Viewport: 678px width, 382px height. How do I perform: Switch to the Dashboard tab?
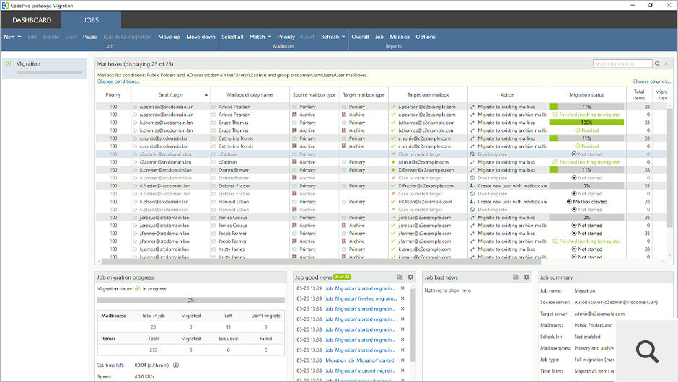pyautogui.click(x=32, y=20)
